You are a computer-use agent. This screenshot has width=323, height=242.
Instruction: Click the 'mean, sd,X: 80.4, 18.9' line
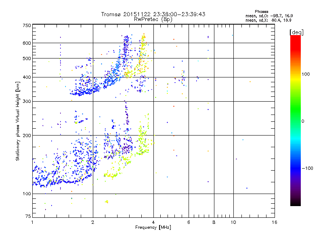268,20
